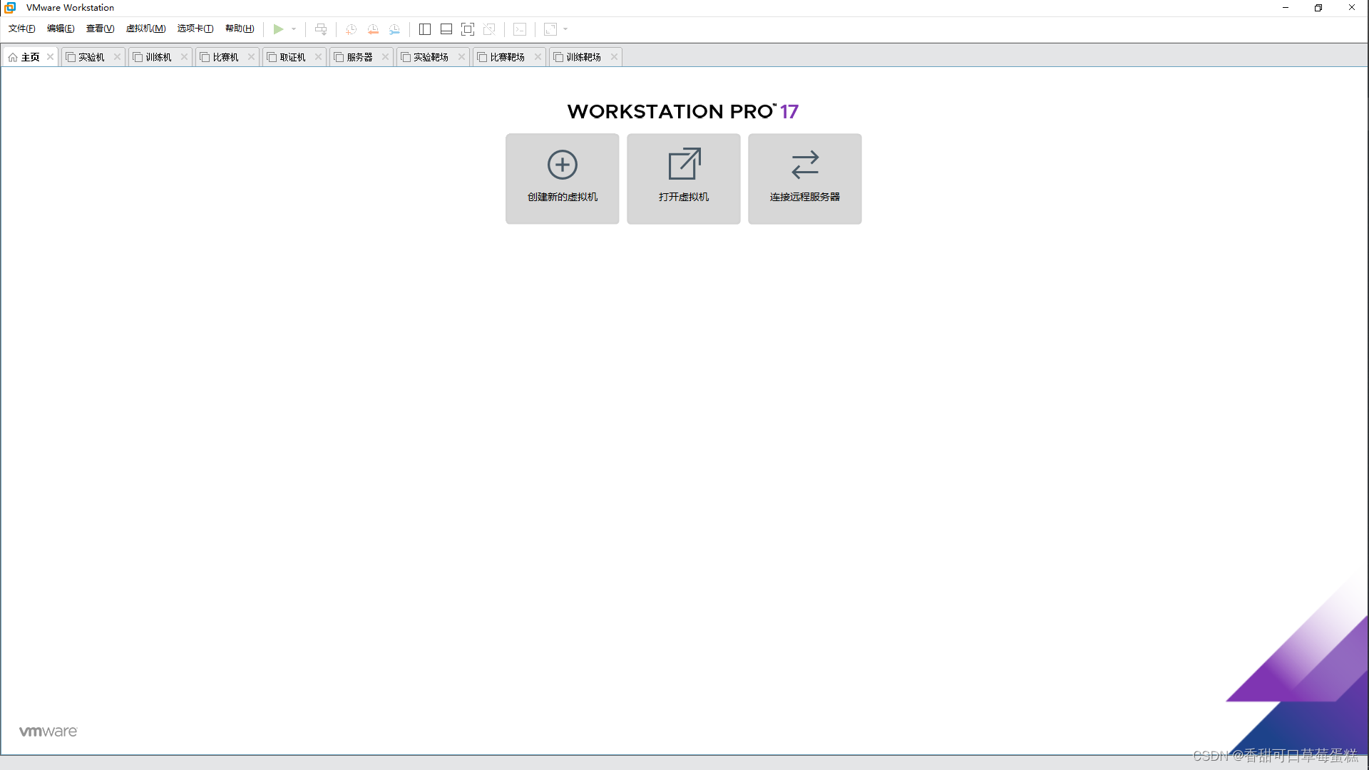Expand the power options dropdown arrow
1369x770 pixels.
tap(294, 29)
